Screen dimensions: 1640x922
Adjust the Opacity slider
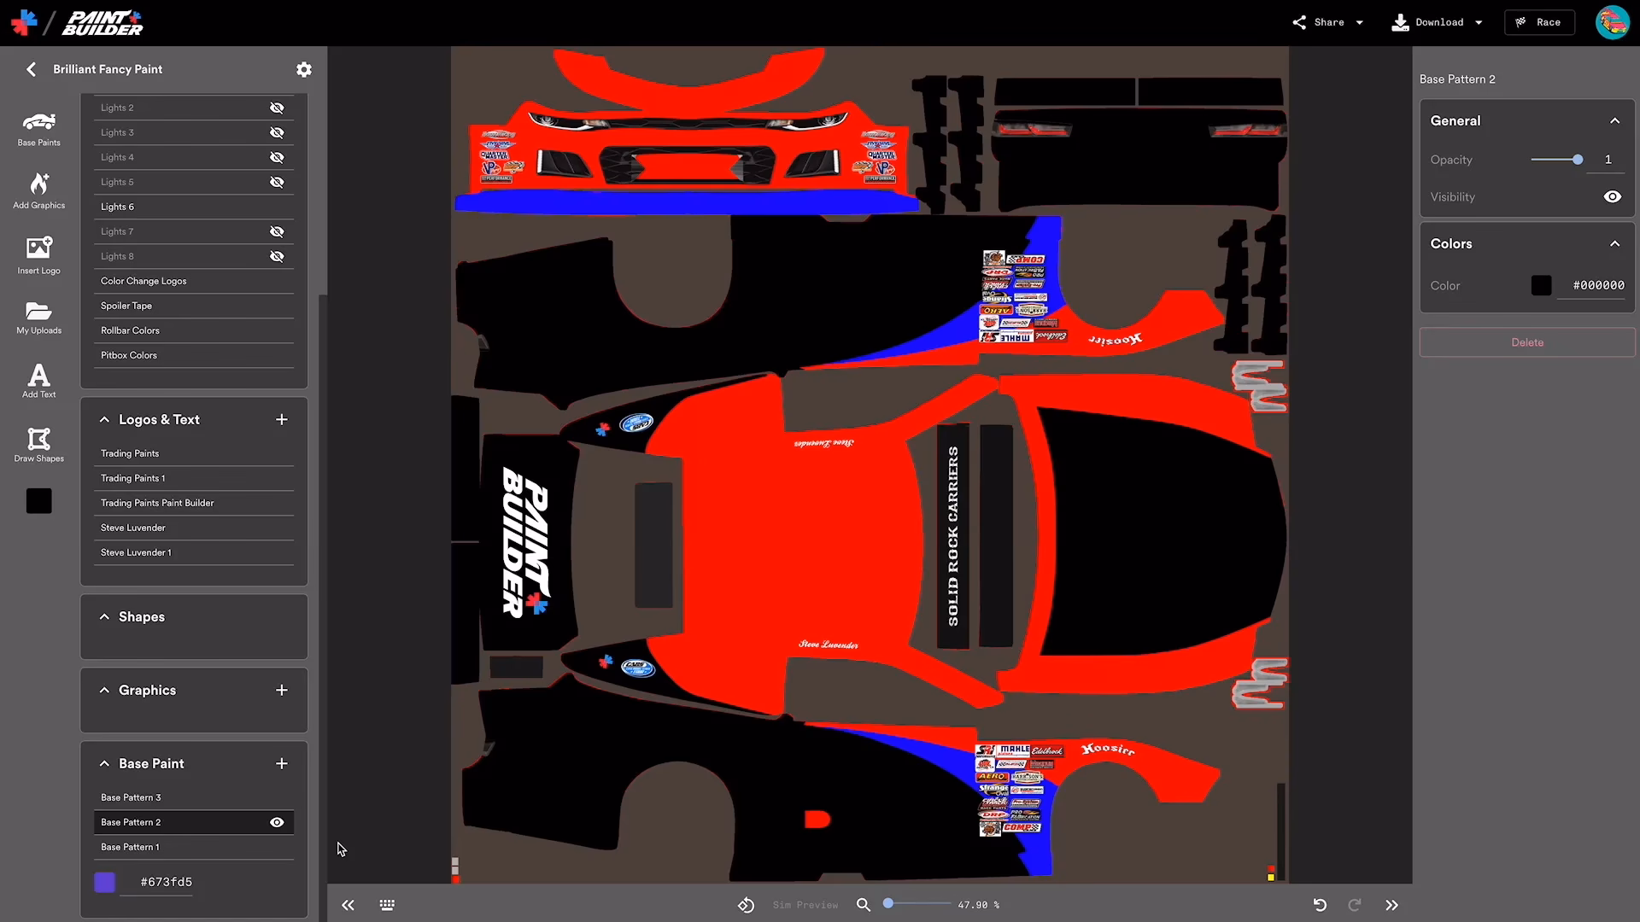point(1557,160)
